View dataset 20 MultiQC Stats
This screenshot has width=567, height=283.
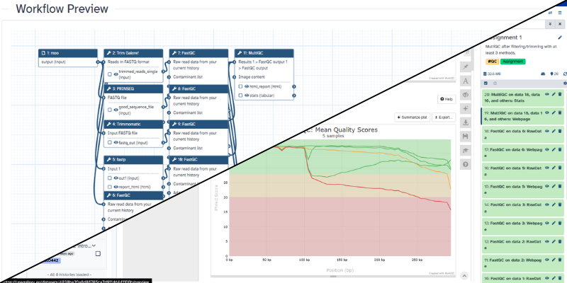tap(546, 93)
